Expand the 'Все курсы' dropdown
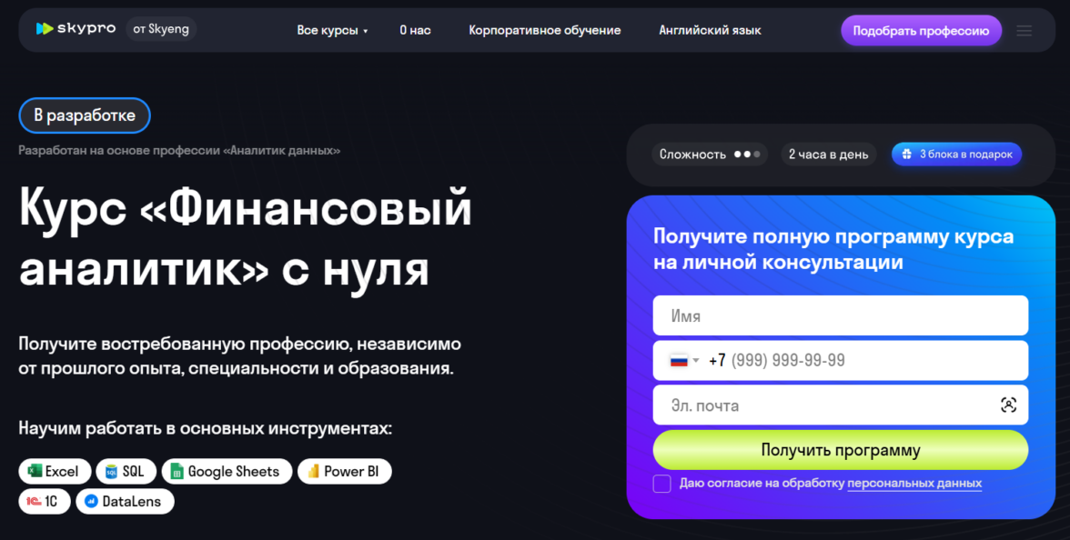Viewport: 1070px width, 540px height. [x=332, y=31]
